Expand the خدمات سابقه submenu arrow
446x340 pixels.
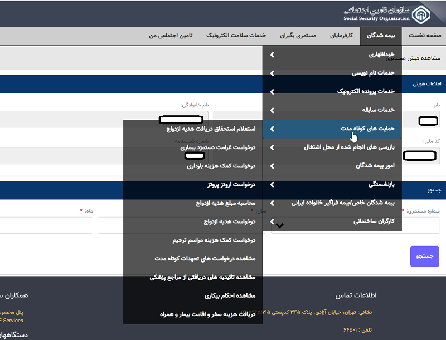[x=272, y=110]
